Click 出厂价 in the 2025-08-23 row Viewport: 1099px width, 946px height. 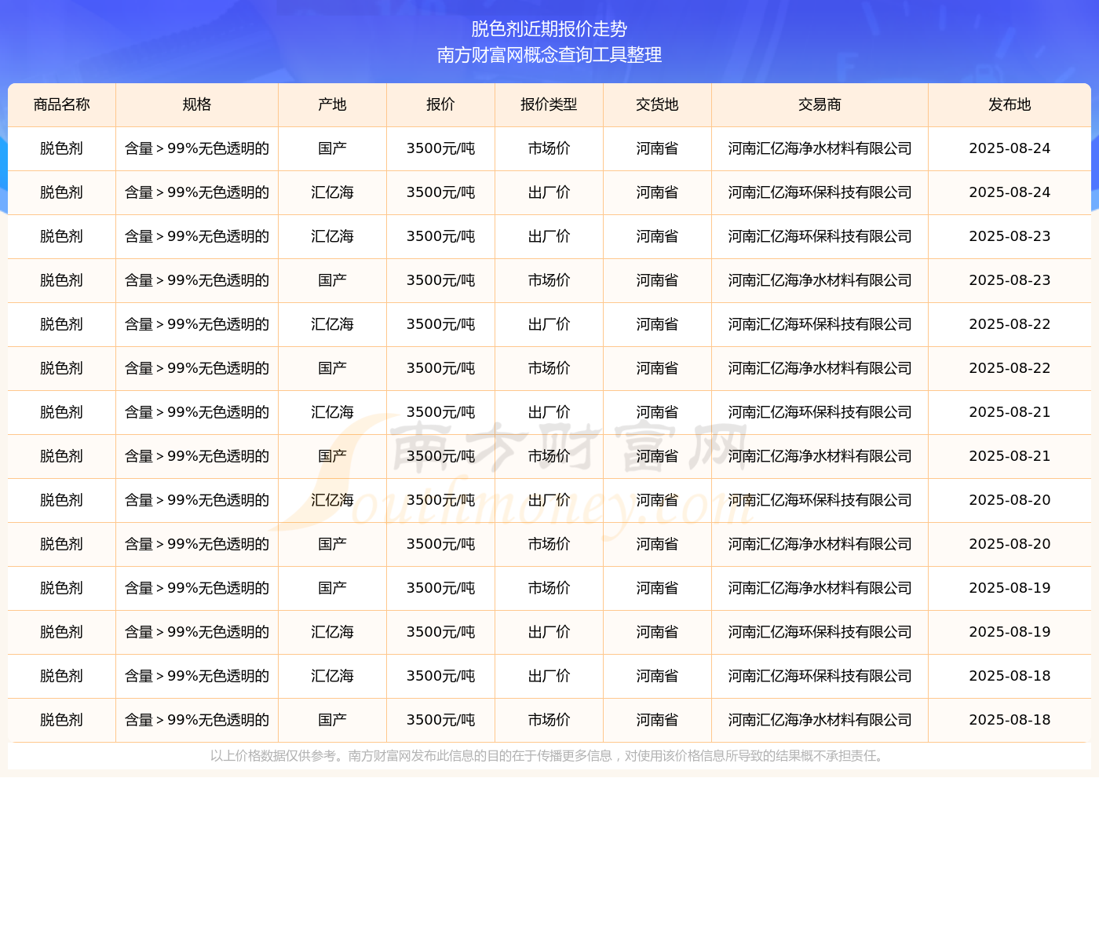click(x=549, y=236)
